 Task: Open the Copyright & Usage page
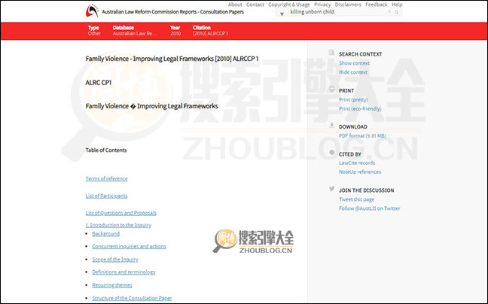click(288, 5)
